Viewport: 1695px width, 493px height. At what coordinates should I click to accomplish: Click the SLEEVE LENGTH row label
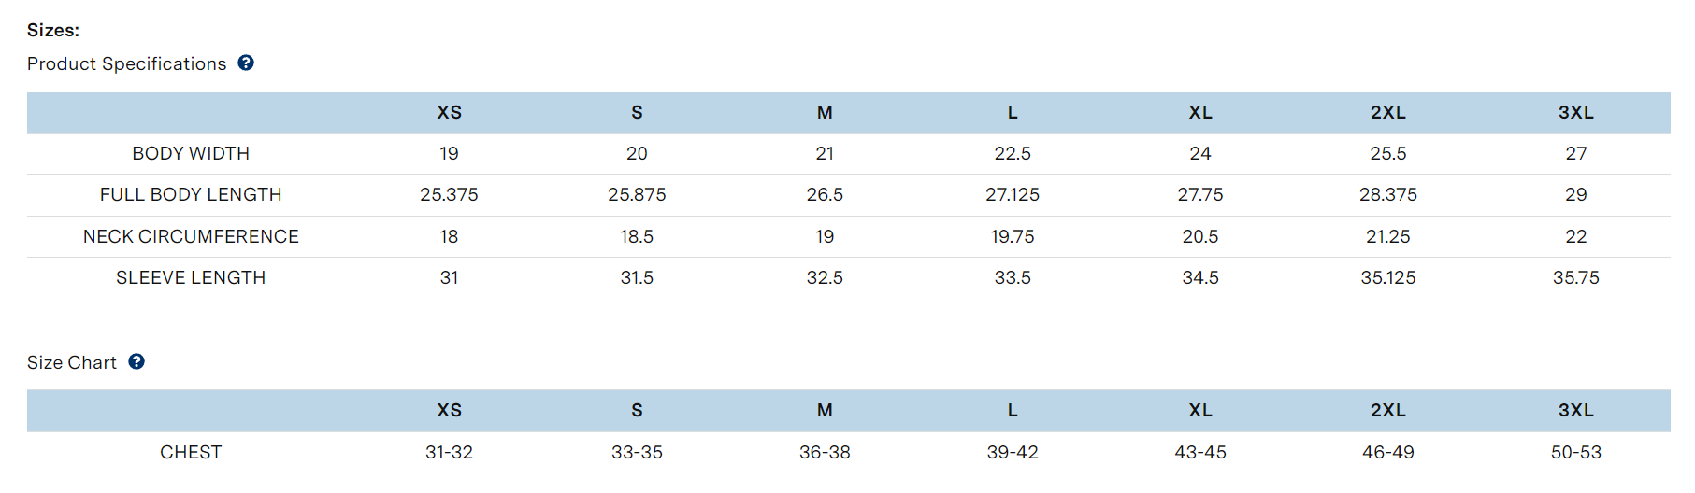191,277
